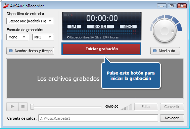190x129 pixels.
Task: Click the AVS Audio Recorder app logo
Action: coord(6,6)
